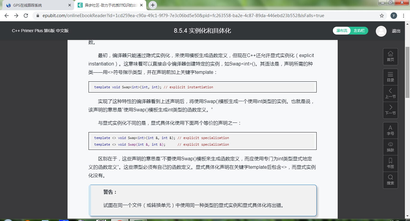This screenshot has width=410, height=221.
Task: Open the 搜索 search tool
Action: (390, 180)
